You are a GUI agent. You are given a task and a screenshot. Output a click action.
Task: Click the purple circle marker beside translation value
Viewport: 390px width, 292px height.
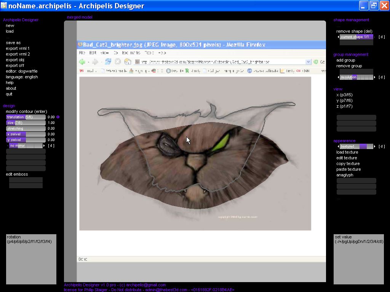coord(58,117)
